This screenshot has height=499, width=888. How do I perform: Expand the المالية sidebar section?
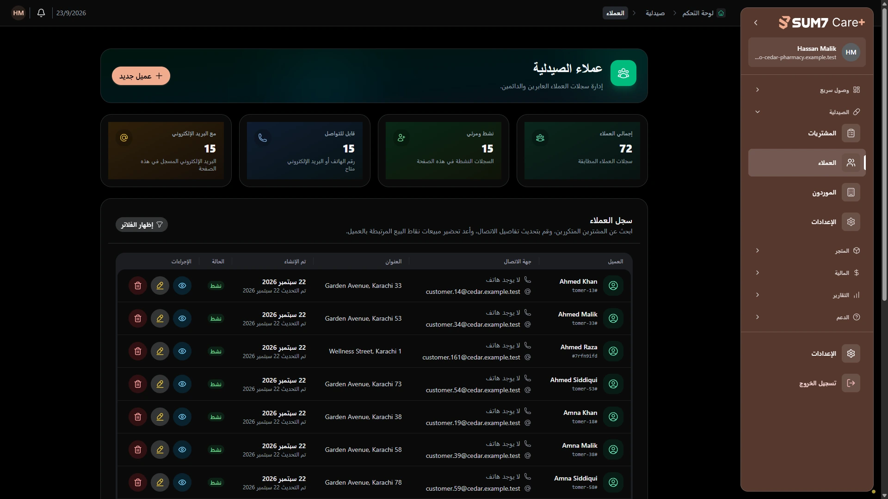tap(807, 273)
